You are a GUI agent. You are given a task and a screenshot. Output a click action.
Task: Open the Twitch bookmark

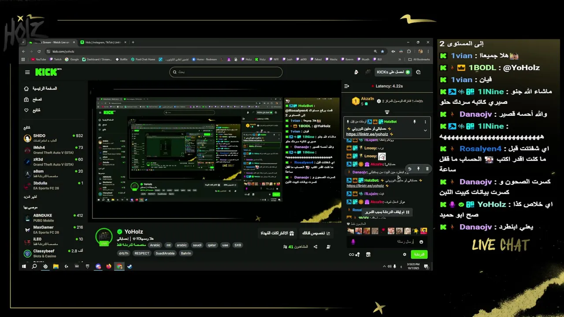coord(56,59)
